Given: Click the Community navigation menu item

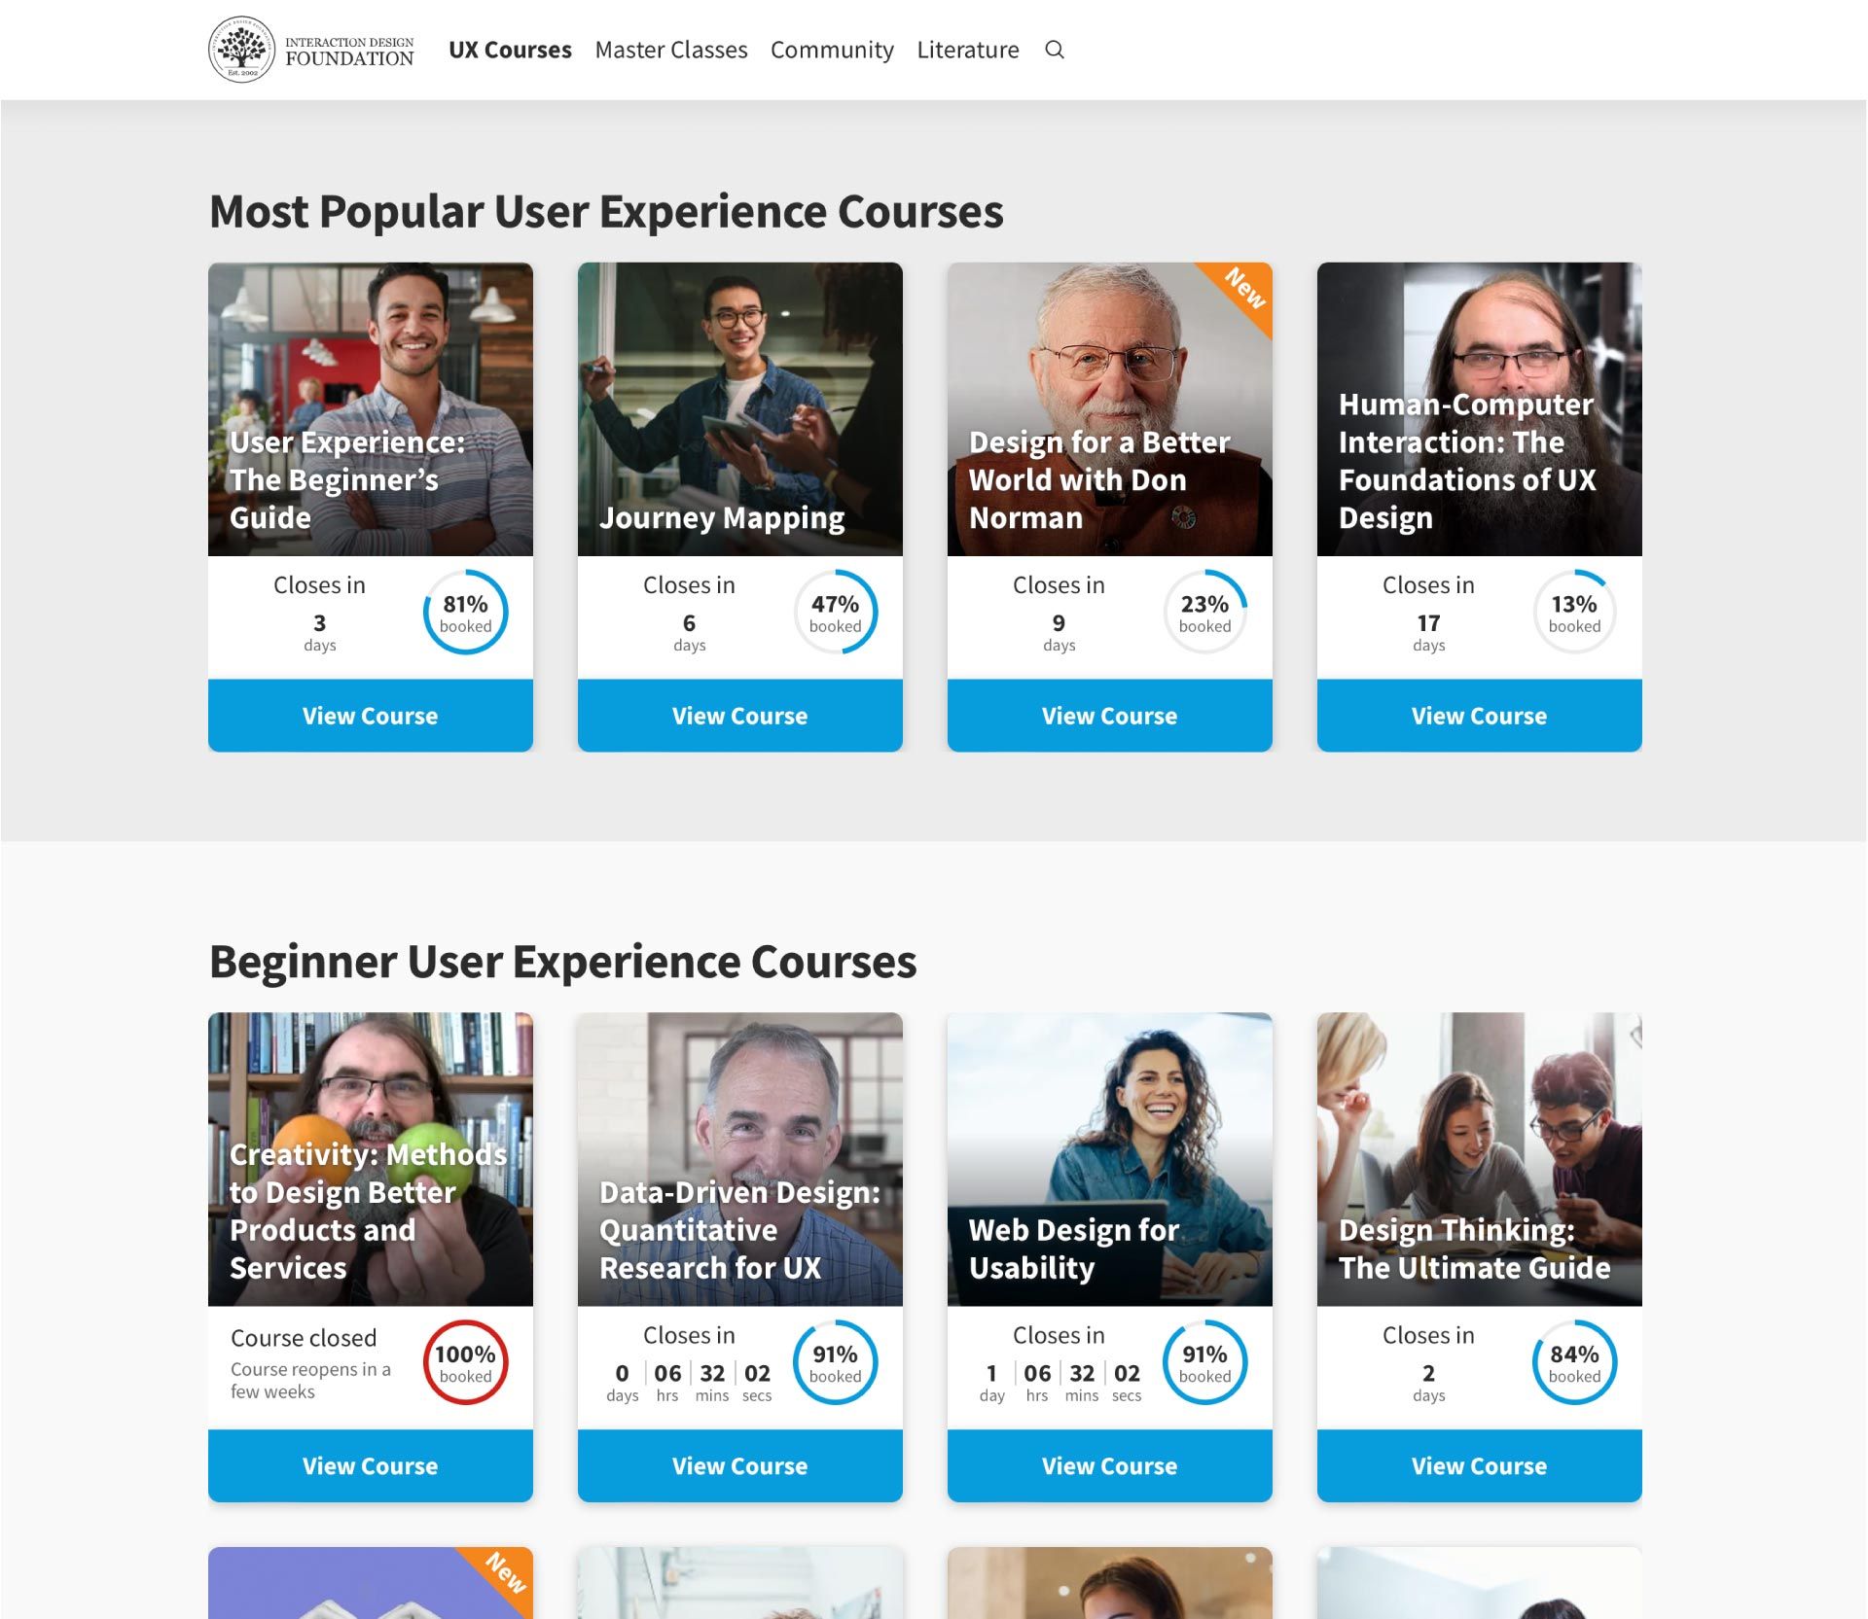Looking at the screenshot, I should (x=831, y=48).
